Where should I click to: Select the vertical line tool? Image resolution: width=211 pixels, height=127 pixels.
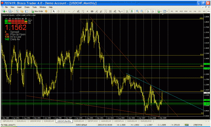point(64,11)
